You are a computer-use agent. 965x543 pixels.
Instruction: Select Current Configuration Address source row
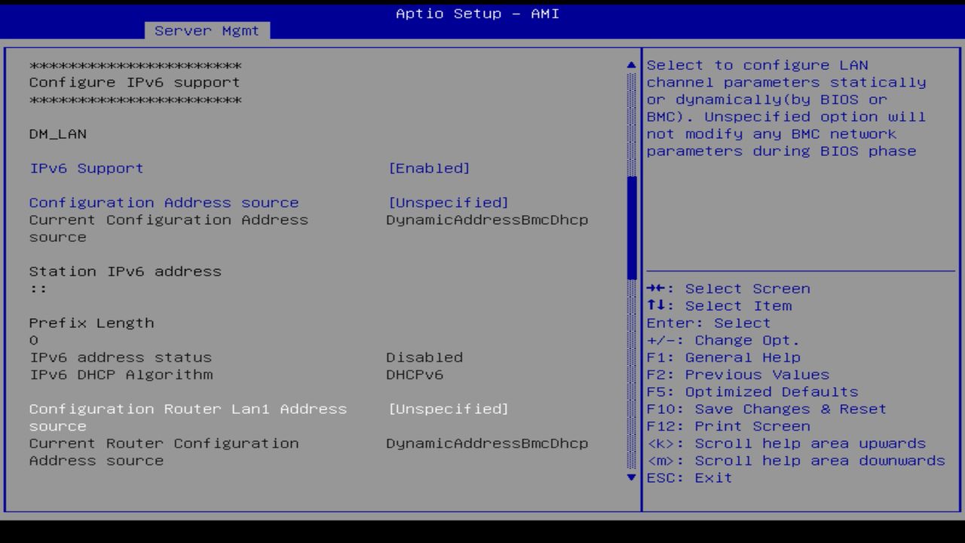[169, 219]
